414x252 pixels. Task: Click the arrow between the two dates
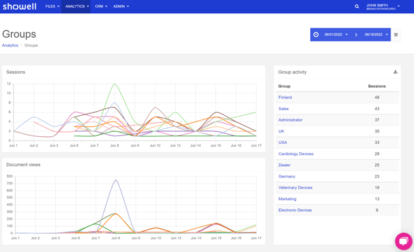[x=356, y=34]
